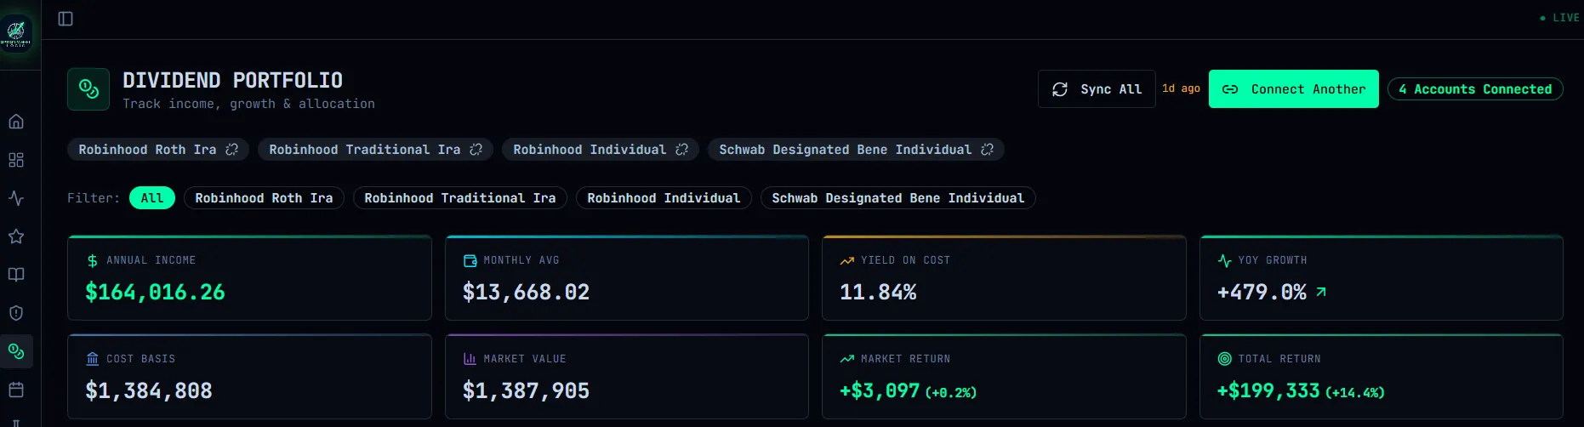Toggle the sidebar panel icon

point(66,19)
